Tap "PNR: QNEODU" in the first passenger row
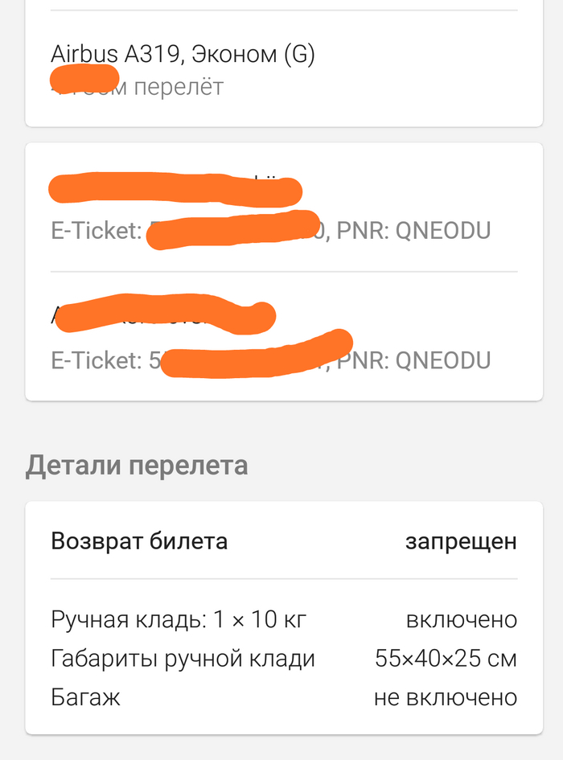The width and height of the screenshot is (563, 760). click(413, 232)
